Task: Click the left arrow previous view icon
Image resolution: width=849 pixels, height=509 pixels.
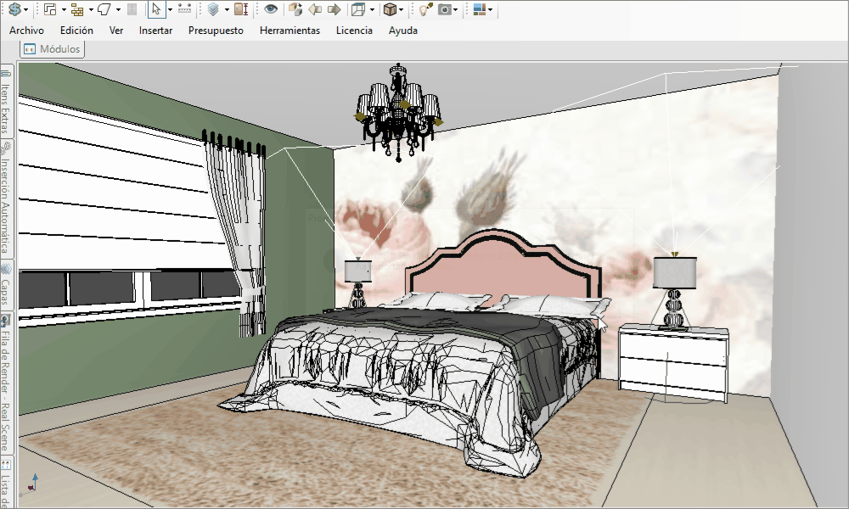Action: tap(315, 9)
